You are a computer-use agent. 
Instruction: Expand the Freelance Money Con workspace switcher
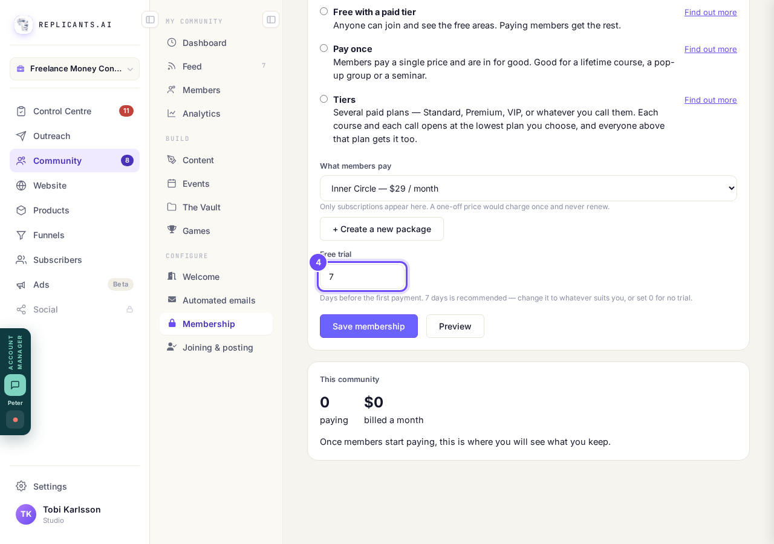point(74,69)
